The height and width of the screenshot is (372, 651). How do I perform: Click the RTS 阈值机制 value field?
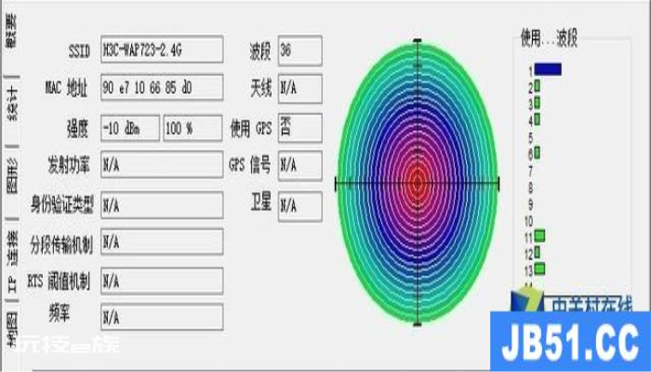pos(162,282)
